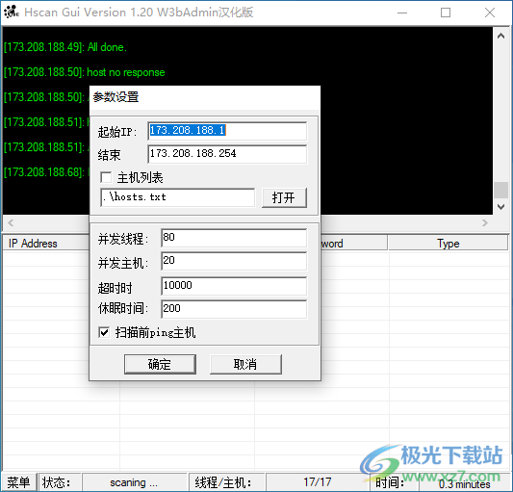Click the Type column header
Image resolution: width=513 pixels, height=492 pixels.
click(x=448, y=244)
